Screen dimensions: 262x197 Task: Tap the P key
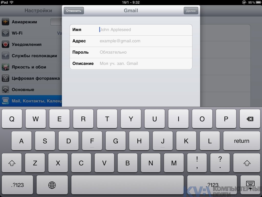(226, 119)
